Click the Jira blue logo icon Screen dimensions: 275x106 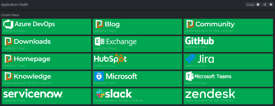[x=190, y=59]
